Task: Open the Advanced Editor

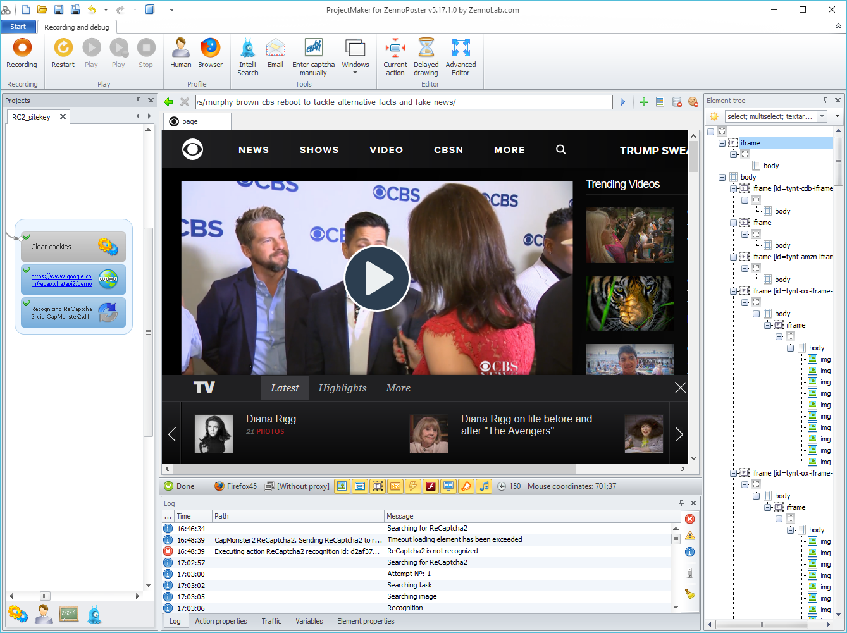Action: (461, 57)
